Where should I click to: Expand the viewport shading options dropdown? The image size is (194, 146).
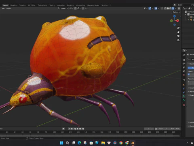click(x=175, y=9)
